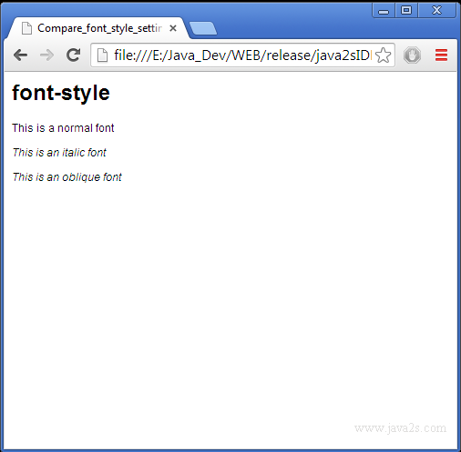Click the text 'This is an italic font'
461x452 pixels.
(59, 153)
